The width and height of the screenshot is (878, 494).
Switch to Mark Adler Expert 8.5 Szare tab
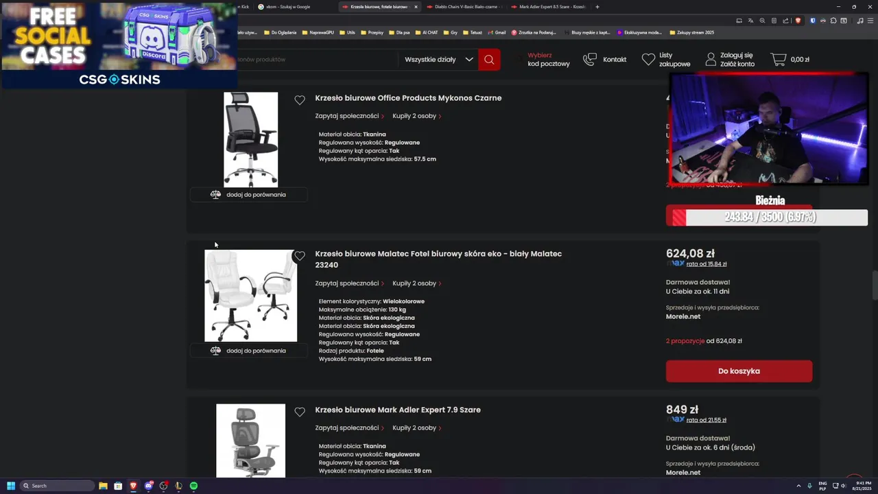point(549,7)
